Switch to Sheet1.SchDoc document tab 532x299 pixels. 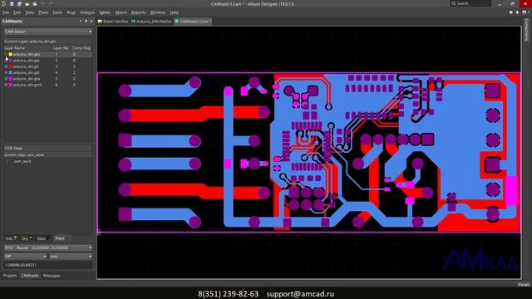coord(113,22)
